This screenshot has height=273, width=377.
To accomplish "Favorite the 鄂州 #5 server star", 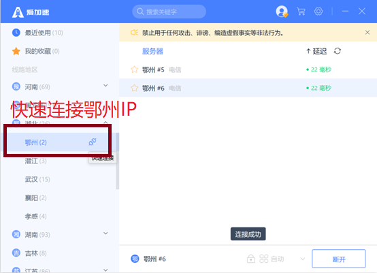I will 135,69.
